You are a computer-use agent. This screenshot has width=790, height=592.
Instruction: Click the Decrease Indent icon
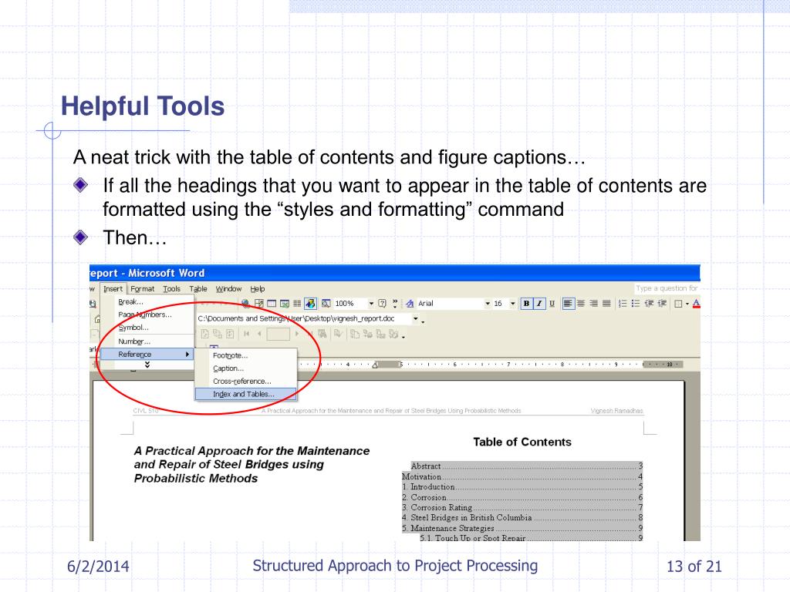click(x=649, y=304)
